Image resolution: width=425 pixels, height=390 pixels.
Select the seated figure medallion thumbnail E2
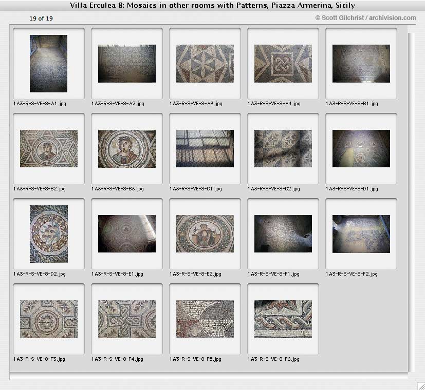coord(205,234)
